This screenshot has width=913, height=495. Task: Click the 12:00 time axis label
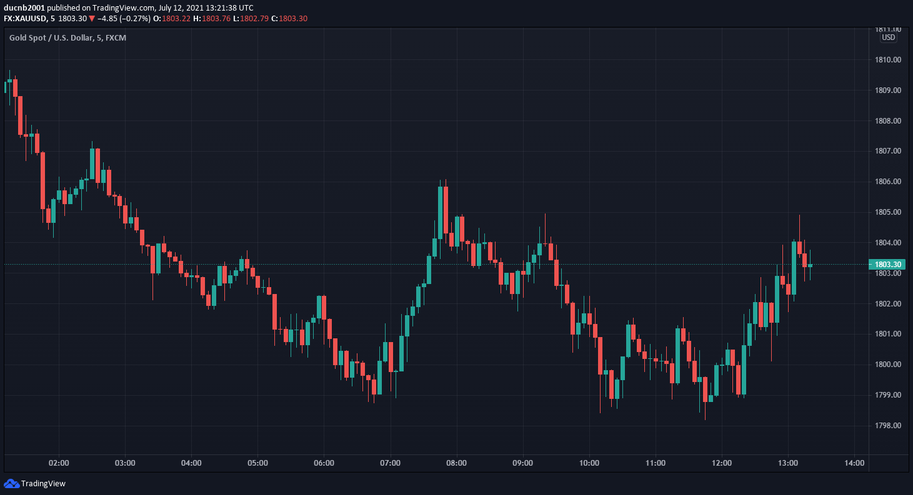click(x=722, y=463)
